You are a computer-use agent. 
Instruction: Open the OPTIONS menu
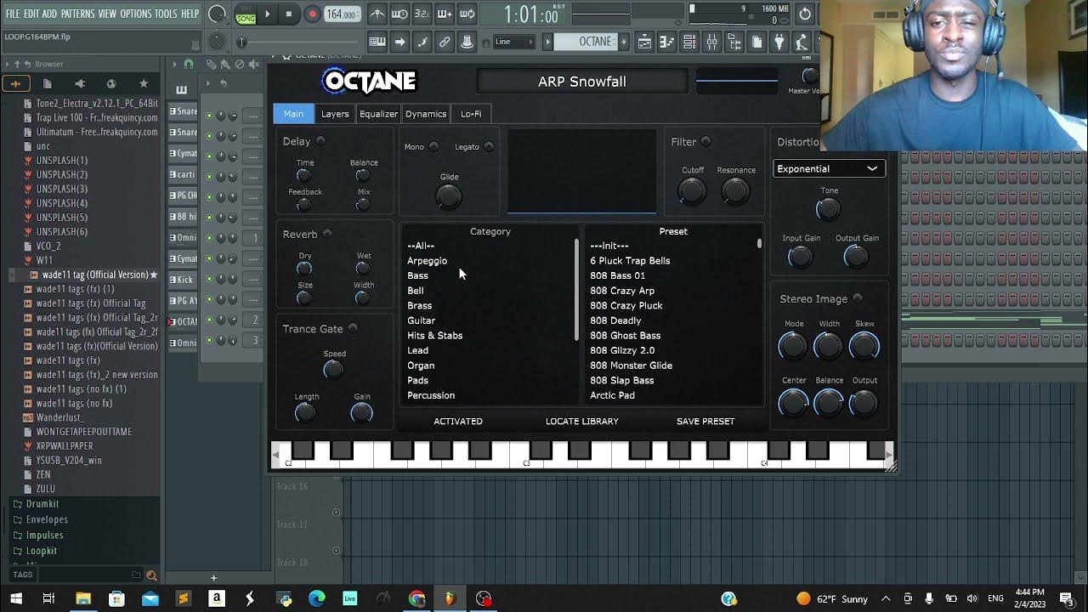135,14
